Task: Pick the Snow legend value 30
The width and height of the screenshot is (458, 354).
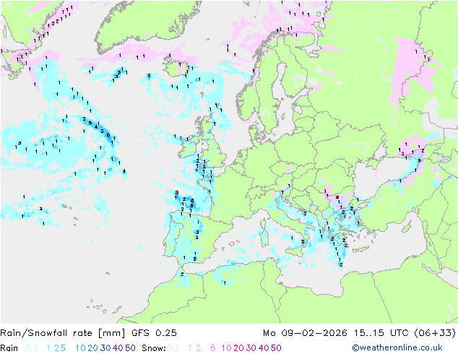Action: point(251,348)
